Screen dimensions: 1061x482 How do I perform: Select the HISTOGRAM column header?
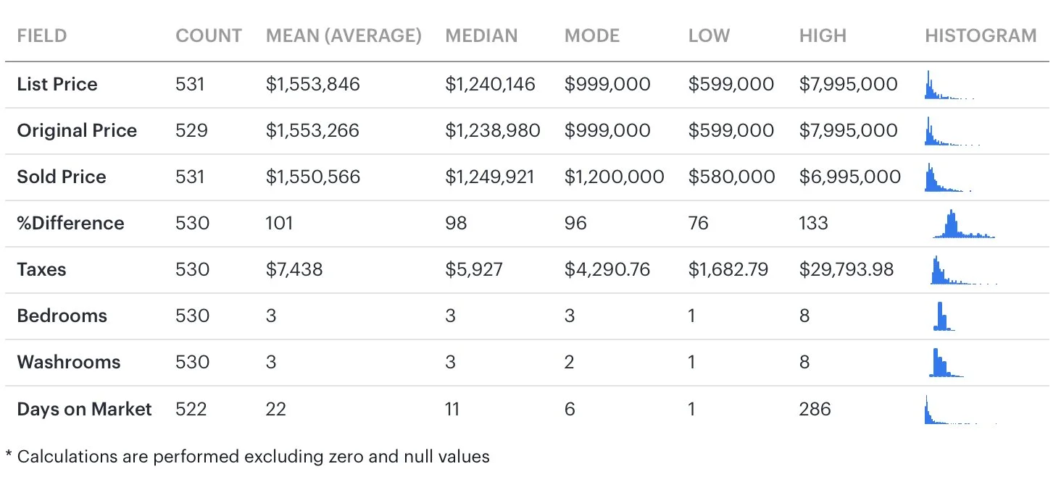(981, 35)
